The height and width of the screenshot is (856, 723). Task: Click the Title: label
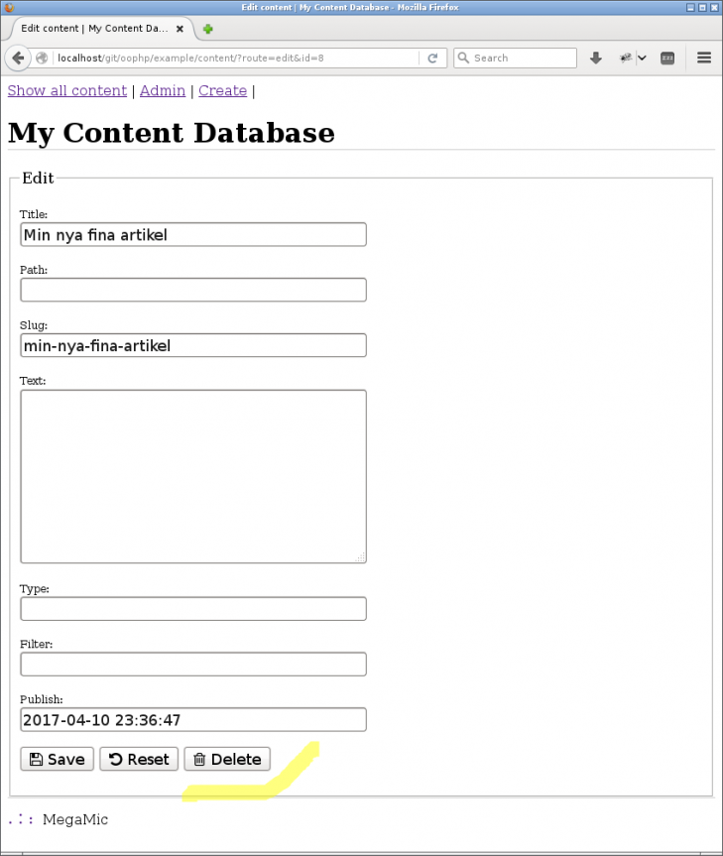(x=34, y=214)
